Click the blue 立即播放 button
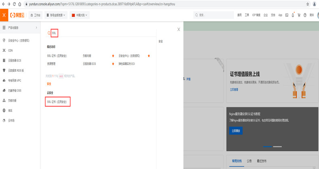 coord(236,131)
